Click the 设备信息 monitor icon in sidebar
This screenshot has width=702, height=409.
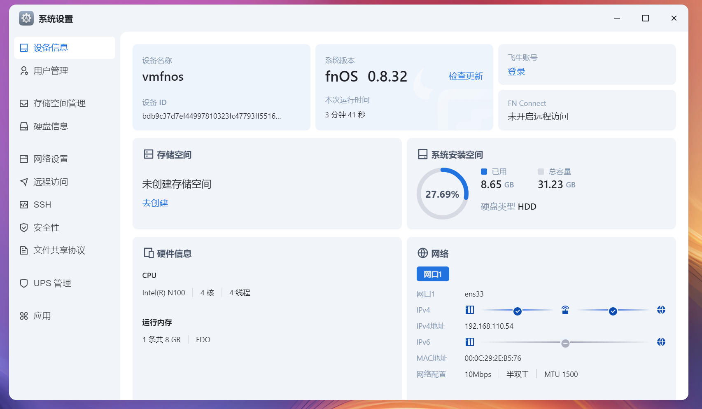click(24, 48)
